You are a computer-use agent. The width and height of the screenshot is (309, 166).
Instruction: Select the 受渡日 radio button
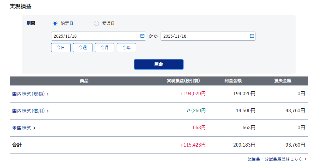(x=96, y=23)
